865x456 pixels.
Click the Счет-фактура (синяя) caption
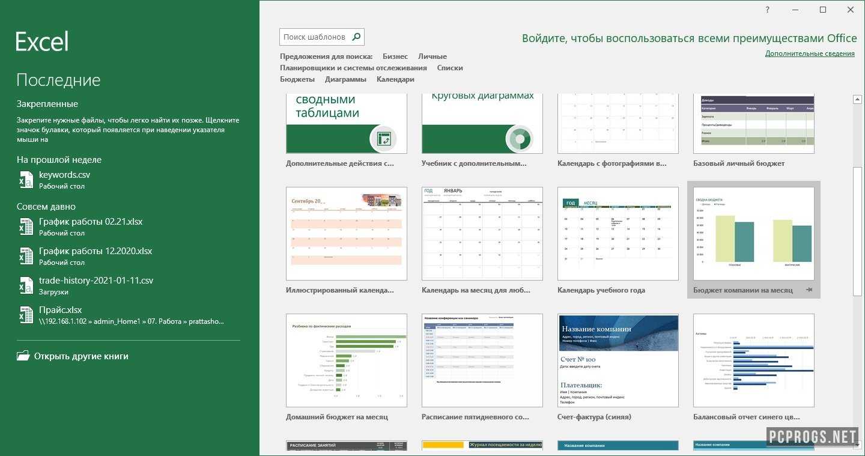point(594,417)
